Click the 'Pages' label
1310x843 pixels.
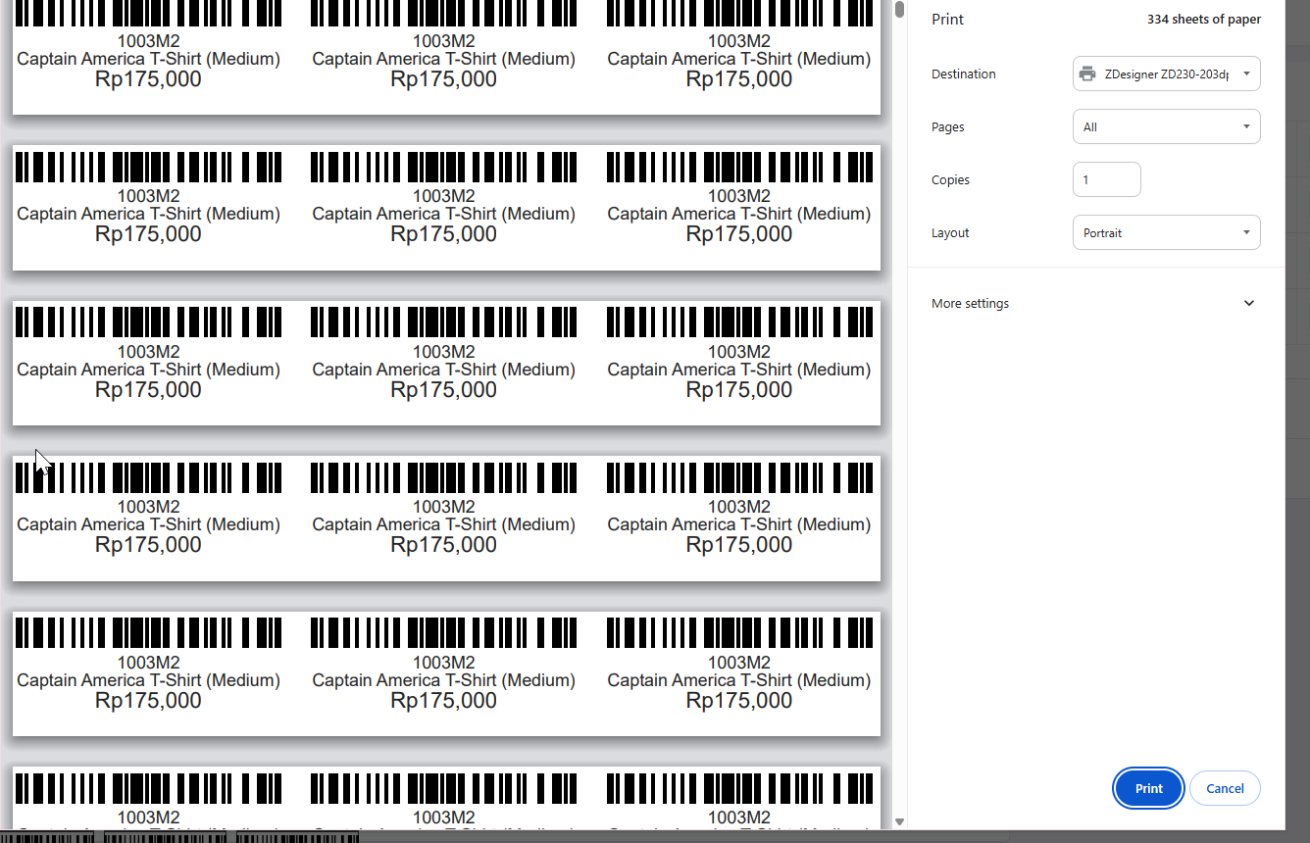coord(948,127)
